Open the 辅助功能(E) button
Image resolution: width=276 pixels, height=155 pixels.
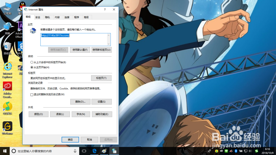[x=102, y=114]
